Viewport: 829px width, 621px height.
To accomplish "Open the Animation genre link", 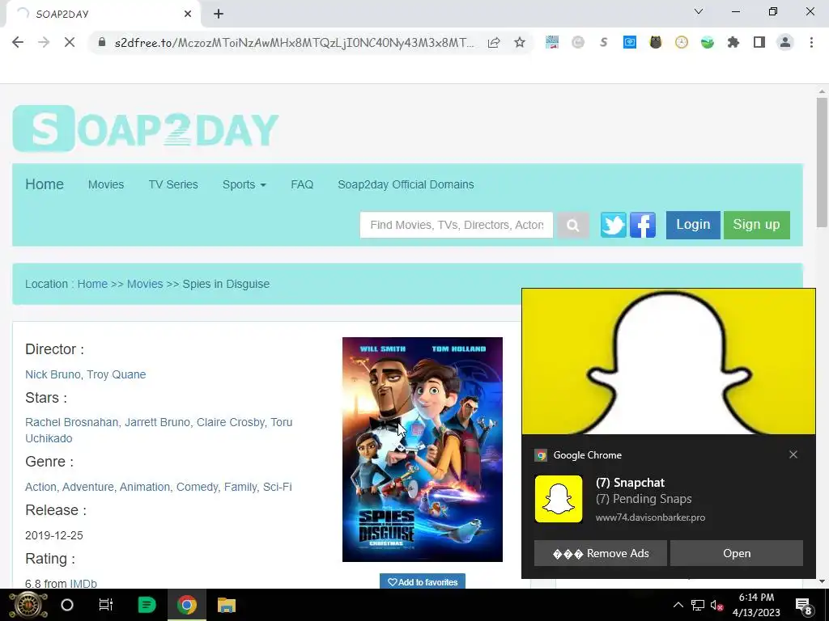I will click(145, 487).
